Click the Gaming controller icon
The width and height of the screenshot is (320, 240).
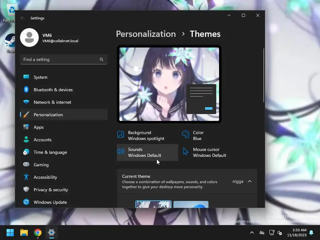tap(26, 164)
